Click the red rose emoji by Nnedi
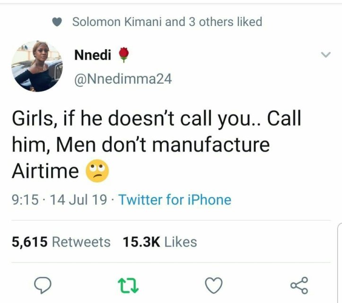This screenshot has width=342, height=303. (x=123, y=55)
